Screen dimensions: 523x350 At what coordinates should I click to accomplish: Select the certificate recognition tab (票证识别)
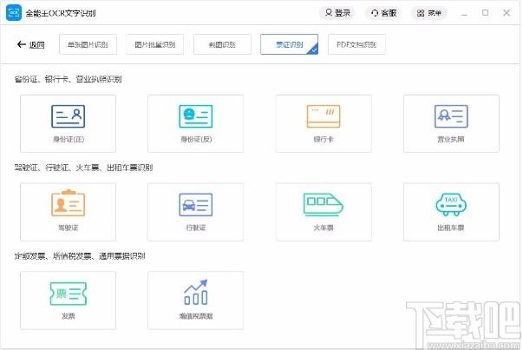coord(289,44)
